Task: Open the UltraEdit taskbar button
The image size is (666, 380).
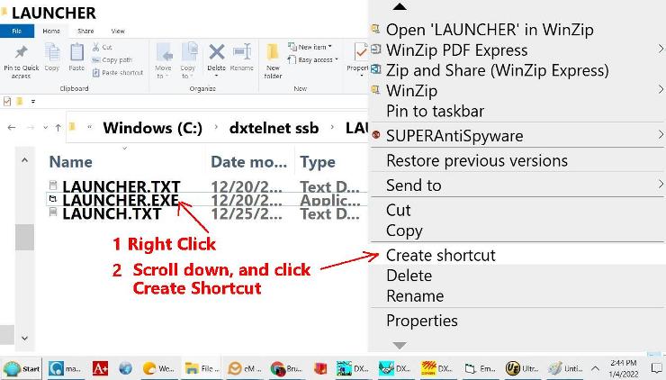Action: click(522, 368)
